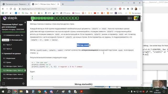Image resolution: width=168 pixels, height=94 pixels.
Task: Open the VK bookmark
Action: [18, 13]
